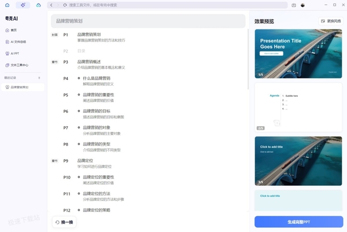
Task: Open the screenshot capture icon
Action: (294, 5)
